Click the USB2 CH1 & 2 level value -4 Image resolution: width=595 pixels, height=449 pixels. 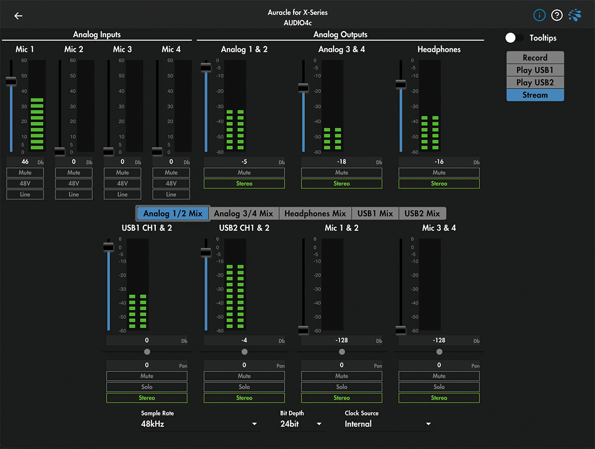pyautogui.click(x=244, y=341)
